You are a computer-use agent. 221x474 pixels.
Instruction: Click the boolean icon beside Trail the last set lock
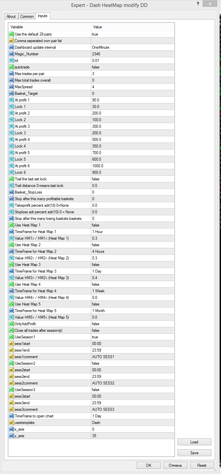click(x=12, y=179)
